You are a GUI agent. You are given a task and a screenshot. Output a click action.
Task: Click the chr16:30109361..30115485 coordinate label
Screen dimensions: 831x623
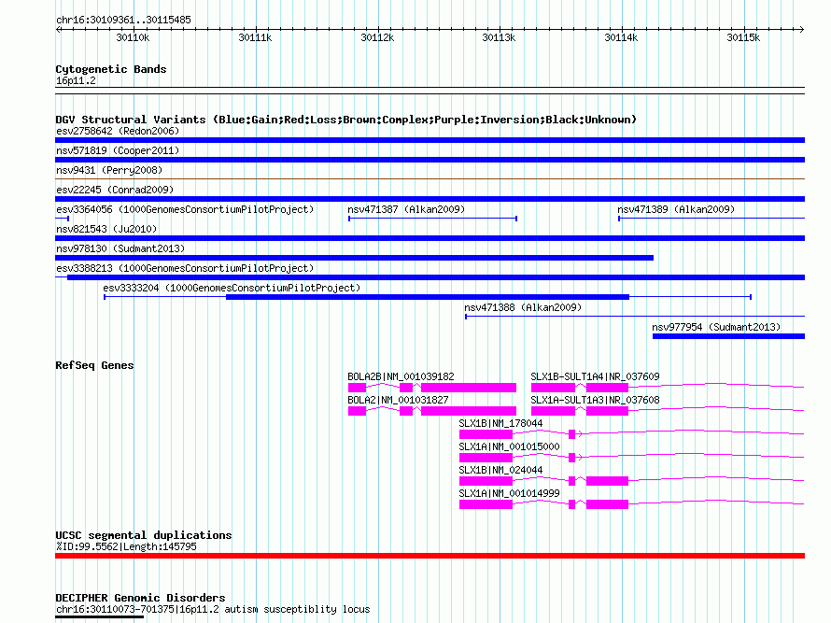point(123,21)
